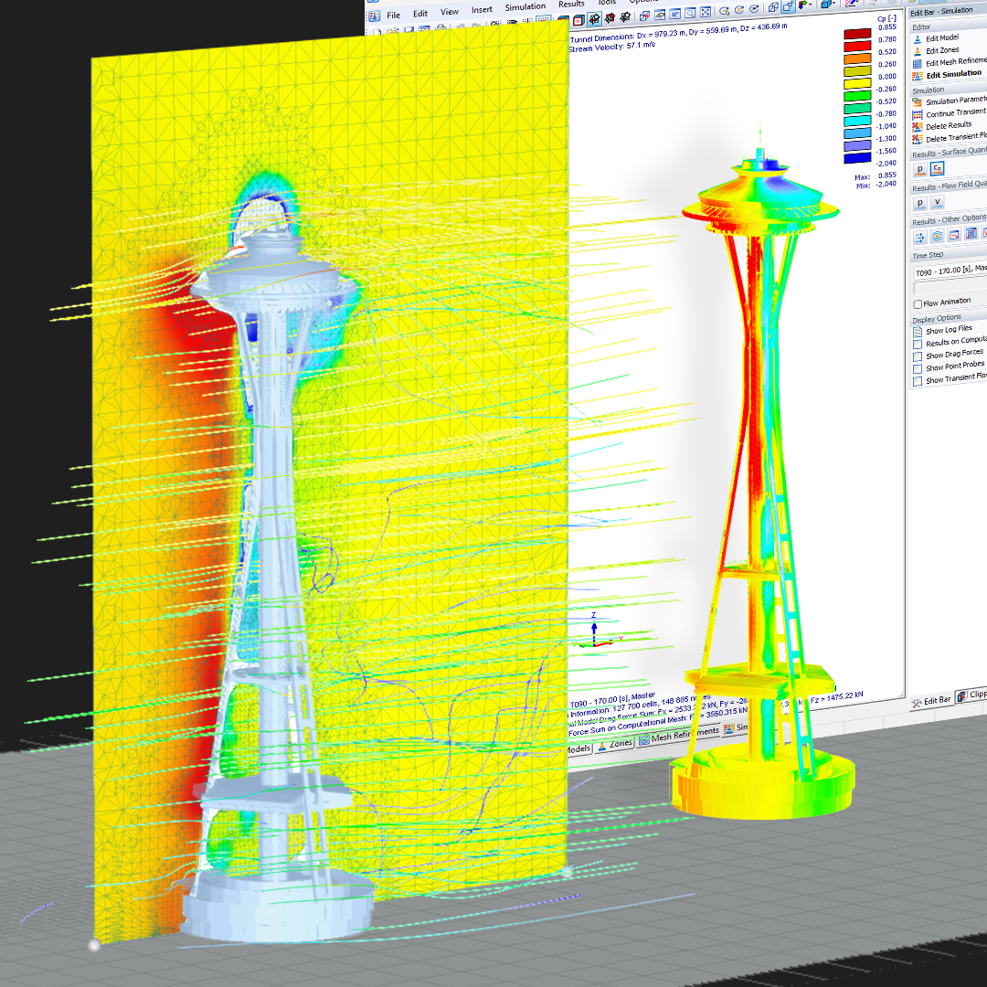Switch to the Models tab
Image resolution: width=987 pixels, height=987 pixels.
pos(579,749)
